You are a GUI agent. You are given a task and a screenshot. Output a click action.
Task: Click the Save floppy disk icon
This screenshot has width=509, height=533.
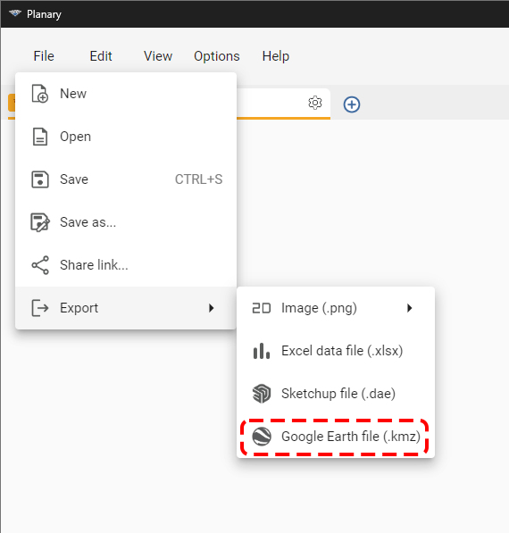point(40,179)
